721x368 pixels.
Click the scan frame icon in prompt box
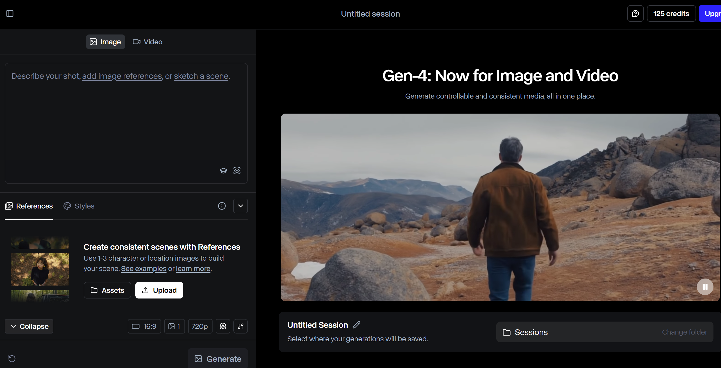(x=237, y=170)
